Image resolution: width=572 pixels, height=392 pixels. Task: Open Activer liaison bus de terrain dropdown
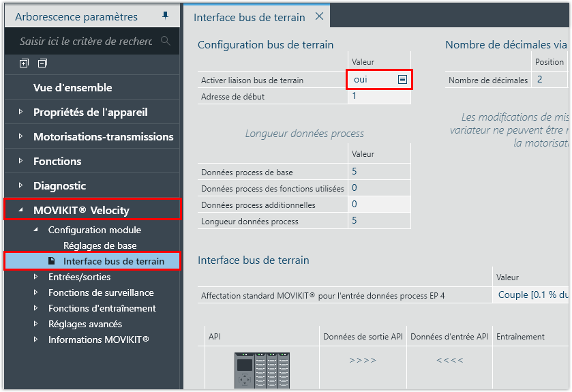pos(379,80)
